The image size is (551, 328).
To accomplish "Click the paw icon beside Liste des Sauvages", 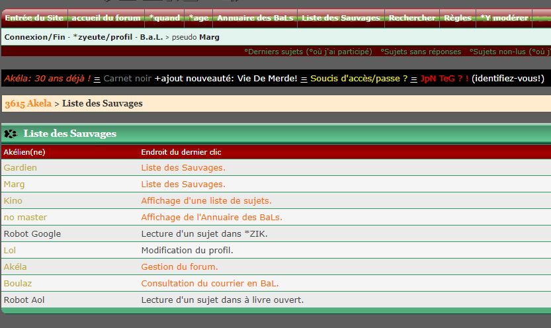I will [x=11, y=134].
